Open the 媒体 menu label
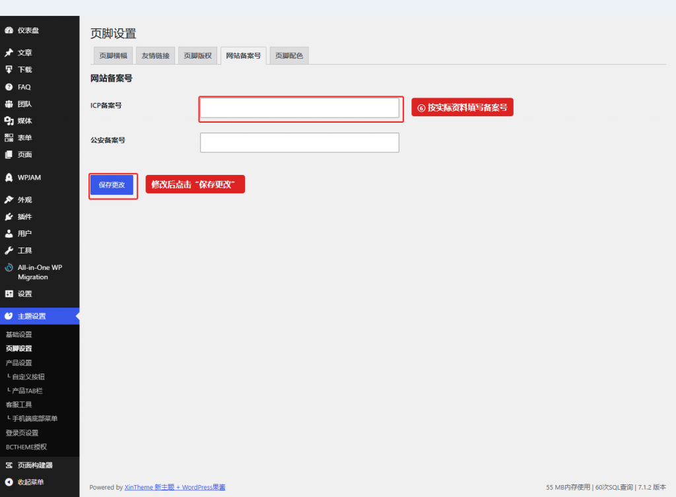The image size is (676, 497). click(24, 121)
